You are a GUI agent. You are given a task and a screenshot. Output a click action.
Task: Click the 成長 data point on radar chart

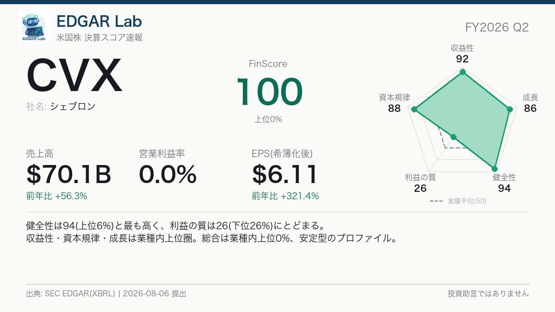510,110
